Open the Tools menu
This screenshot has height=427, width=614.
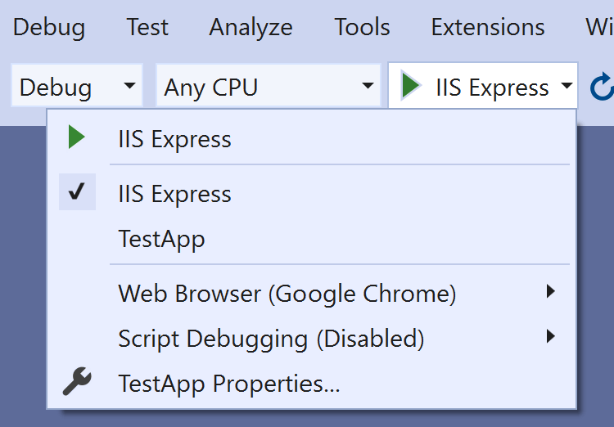click(362, 27)
